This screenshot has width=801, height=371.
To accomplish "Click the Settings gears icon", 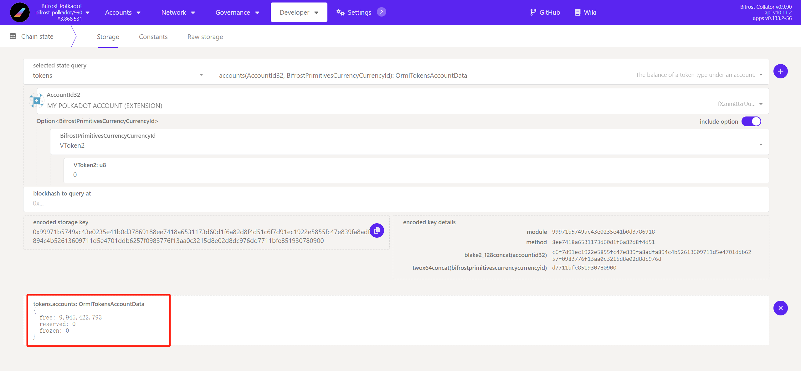I will (340, 12).
